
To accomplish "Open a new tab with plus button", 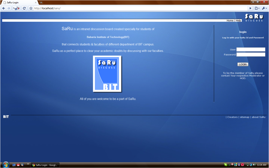I will click(x=41, y=2).
